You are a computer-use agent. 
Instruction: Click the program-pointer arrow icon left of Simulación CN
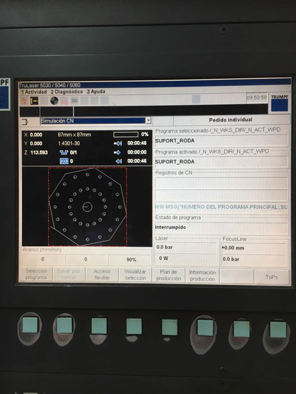coord(25,122)
